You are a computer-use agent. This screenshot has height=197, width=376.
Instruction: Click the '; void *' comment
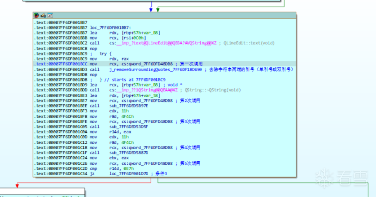pos(172,85)
